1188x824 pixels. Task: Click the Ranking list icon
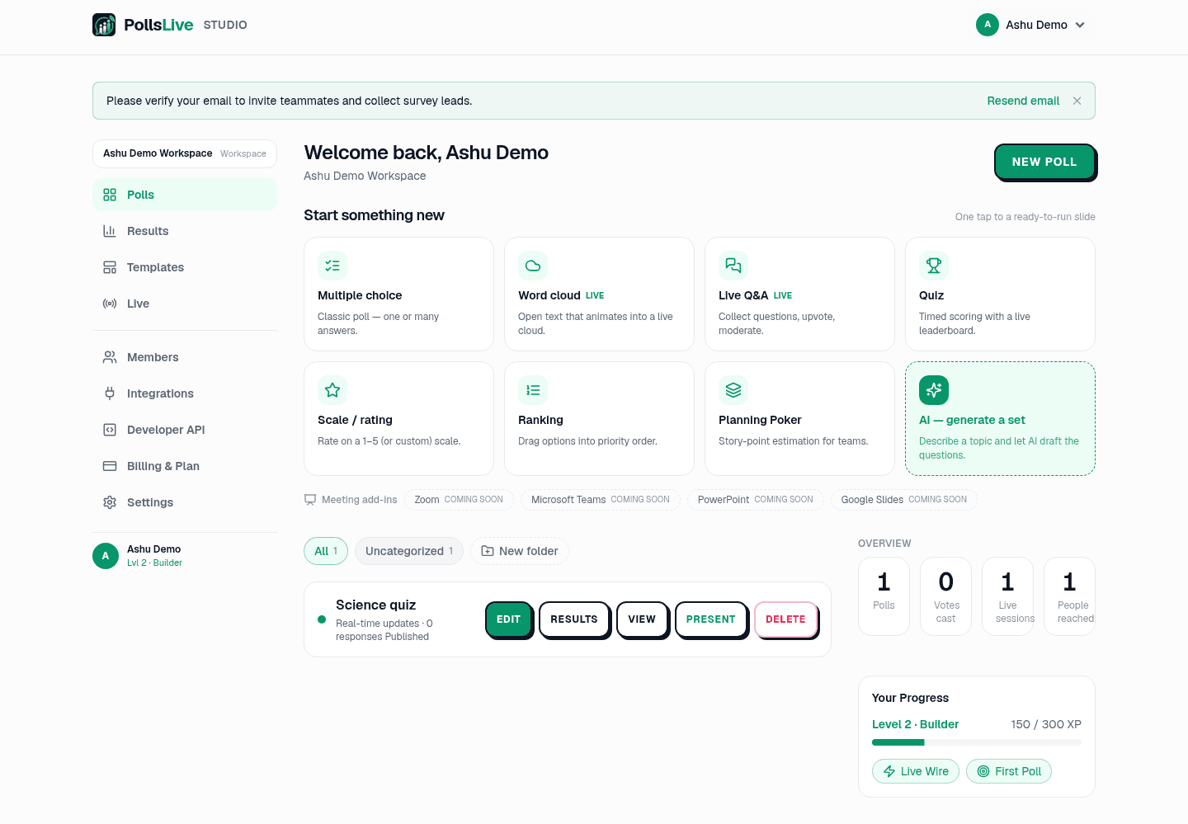point(533,390)
